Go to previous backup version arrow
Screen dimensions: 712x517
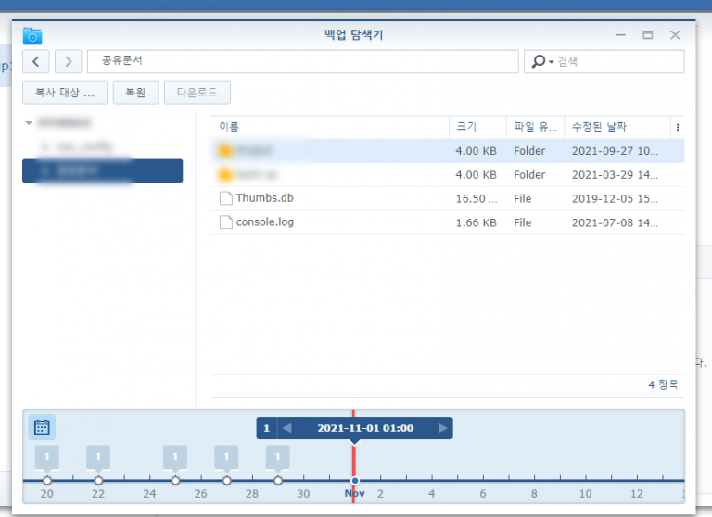(x=287, y=428)
